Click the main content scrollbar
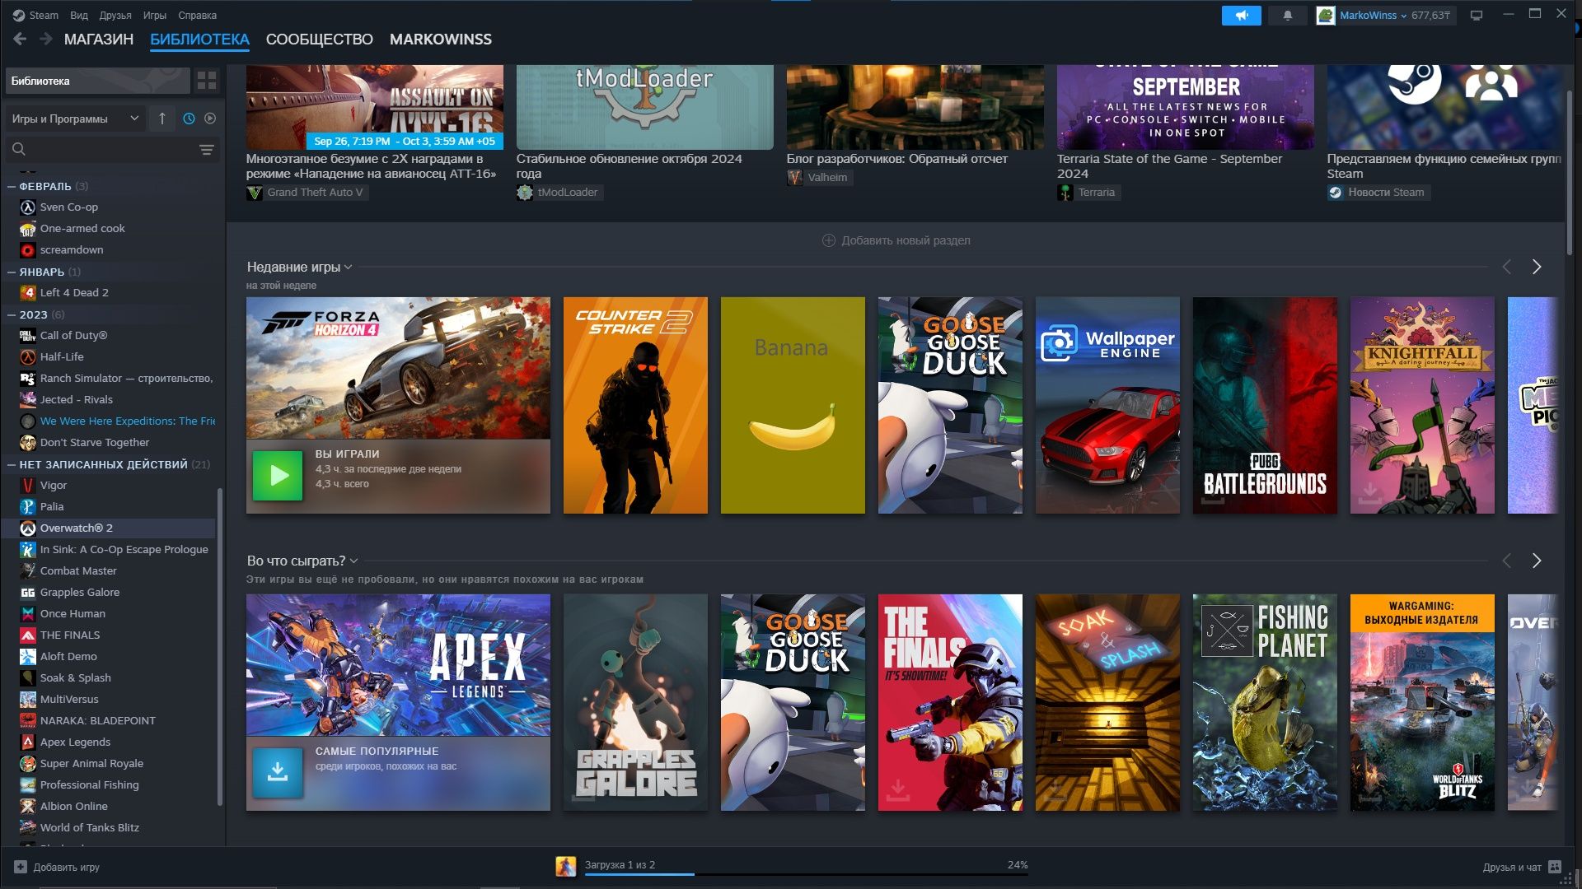This screenshot has height=889, width=1582. [x=1570, y=173]
